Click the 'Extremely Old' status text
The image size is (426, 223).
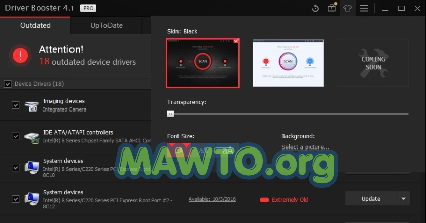pyautogui.click(x=290, y=200)
